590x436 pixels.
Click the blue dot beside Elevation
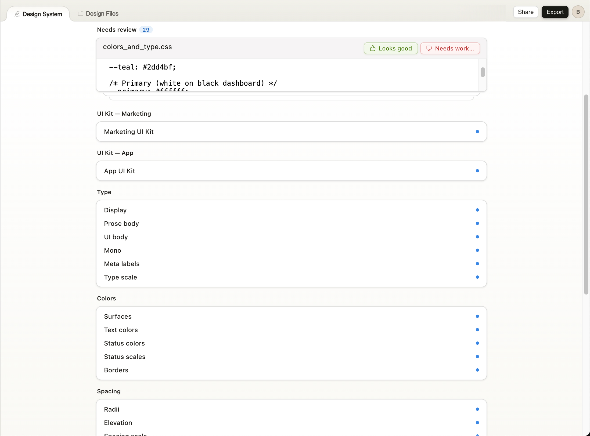pos(477,423)
